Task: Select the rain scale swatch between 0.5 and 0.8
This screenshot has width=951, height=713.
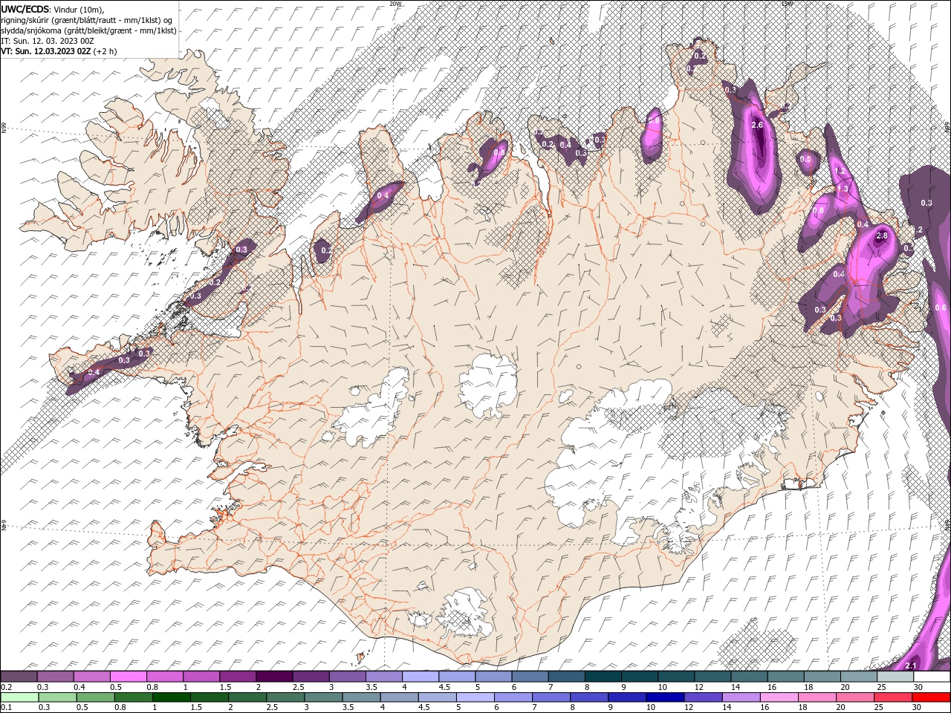Action: 95,697
